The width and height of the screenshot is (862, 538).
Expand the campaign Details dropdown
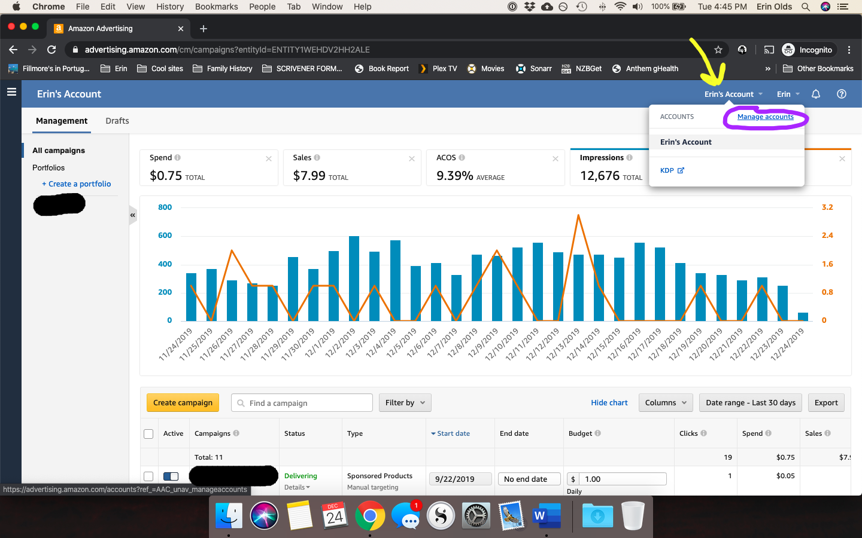pos(297,487)
